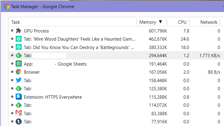Click the GPU Process puzzle piece icon

pyautogui.click(x=18, y=31)
